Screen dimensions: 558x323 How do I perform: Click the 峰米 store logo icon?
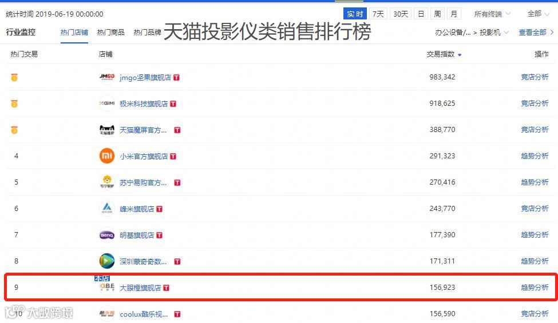click(107, 209)
